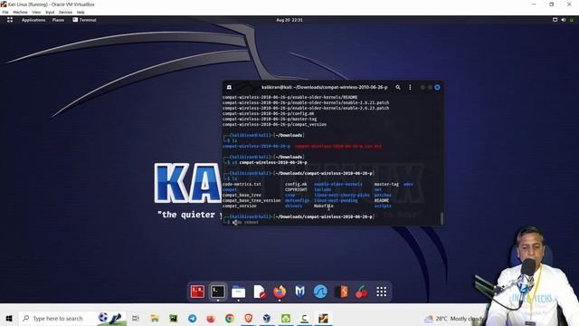Open VirtualBox cube icon on Windows taskbar
Screen dimensions: 579x326
[x=267, y=318]
